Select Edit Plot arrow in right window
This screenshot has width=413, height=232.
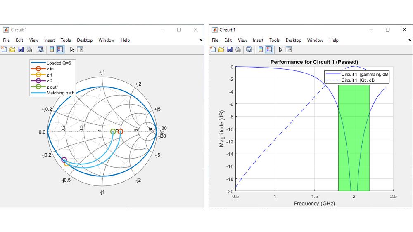click(x=280, y=49)
